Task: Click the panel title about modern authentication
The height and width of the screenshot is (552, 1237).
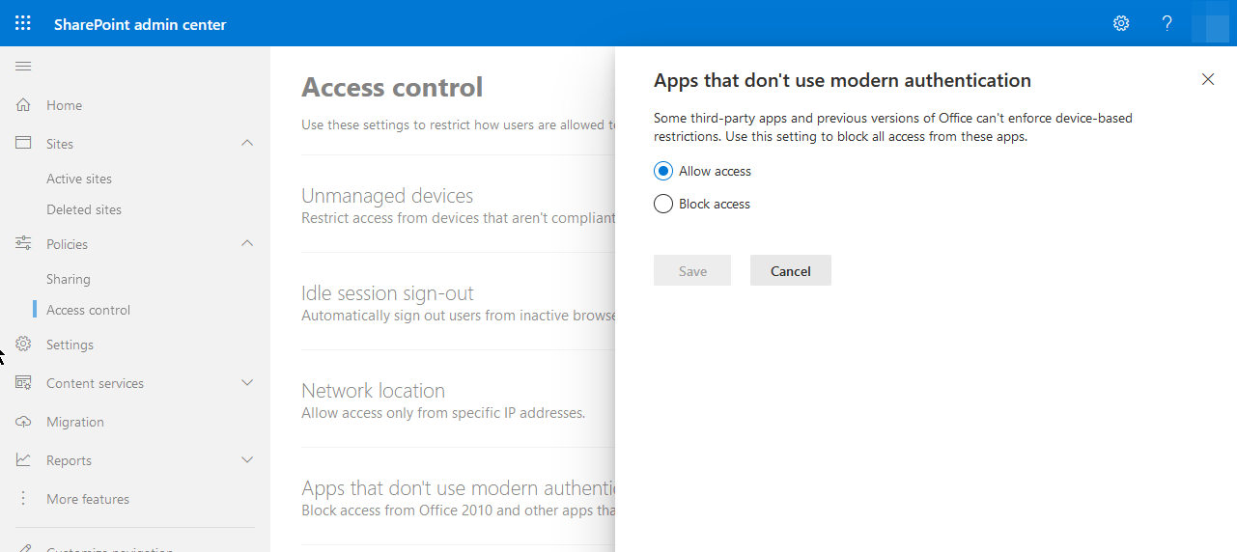Action: pos(842,81)
